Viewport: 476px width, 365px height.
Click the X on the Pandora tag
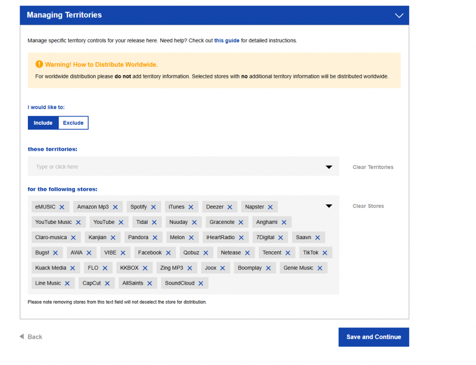tap(155, 238)
